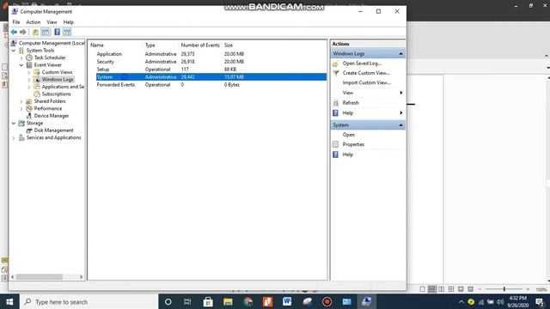Click the Up One Level folder icon
The height and width of the screenshot is (309, 550).
point(35,33)
